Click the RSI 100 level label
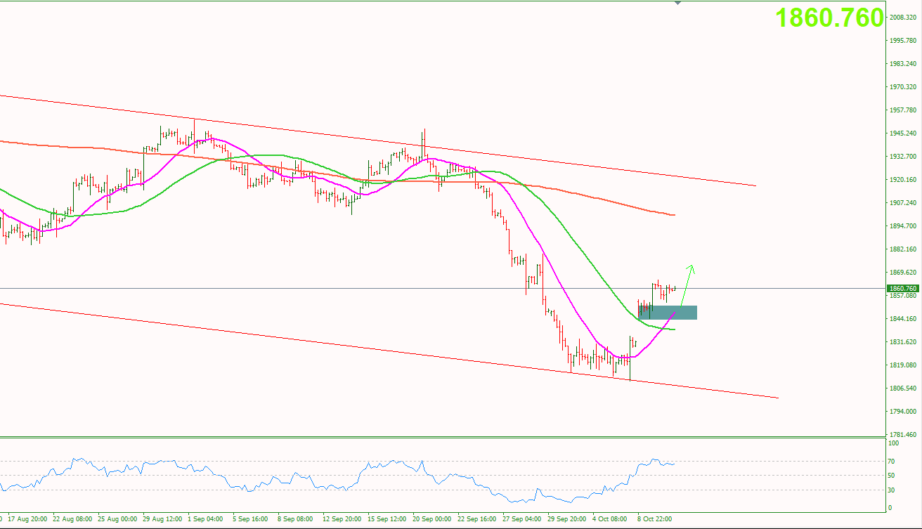Image resolution: width=922 pixels, height=529 pixels. click(894, 443)
